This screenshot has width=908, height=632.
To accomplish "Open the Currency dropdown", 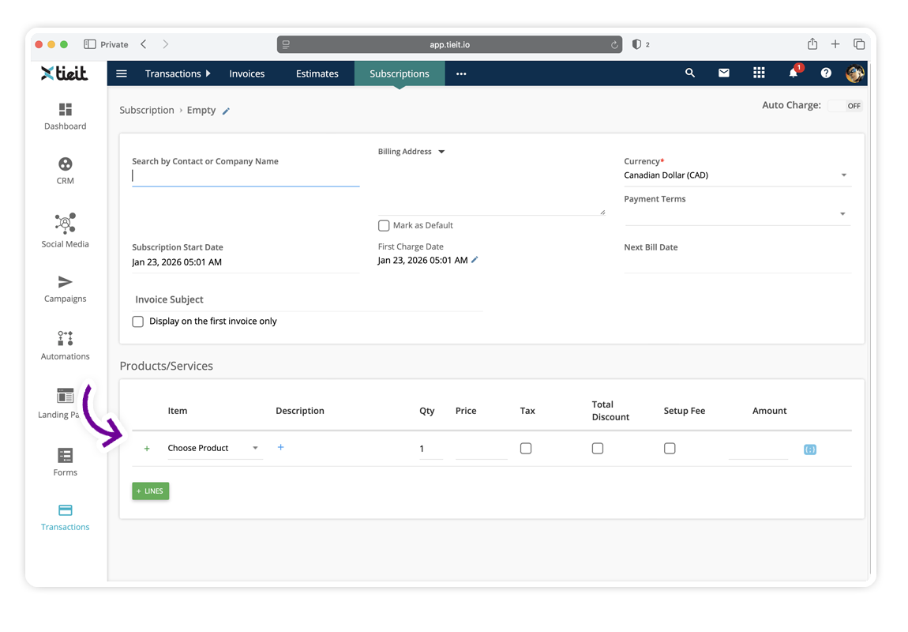I will tap(737, 175).
